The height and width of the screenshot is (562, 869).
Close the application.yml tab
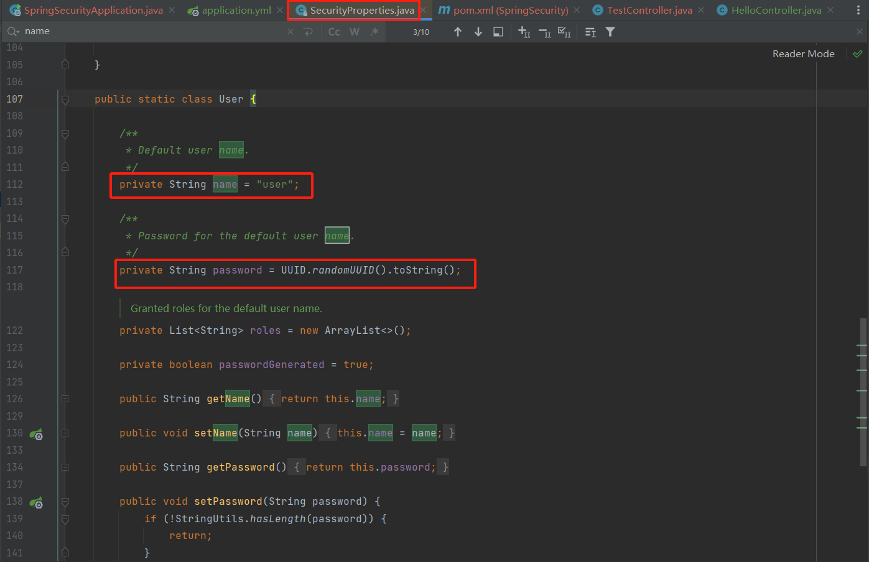click(280, 11)
